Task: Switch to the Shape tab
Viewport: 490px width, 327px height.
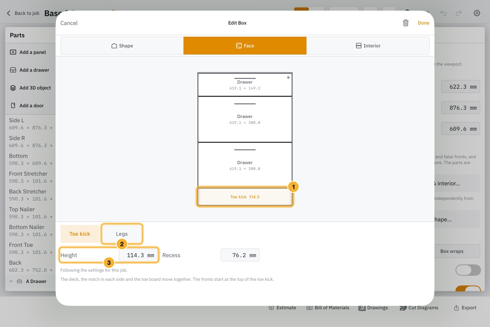Action: tap(122, 46)
